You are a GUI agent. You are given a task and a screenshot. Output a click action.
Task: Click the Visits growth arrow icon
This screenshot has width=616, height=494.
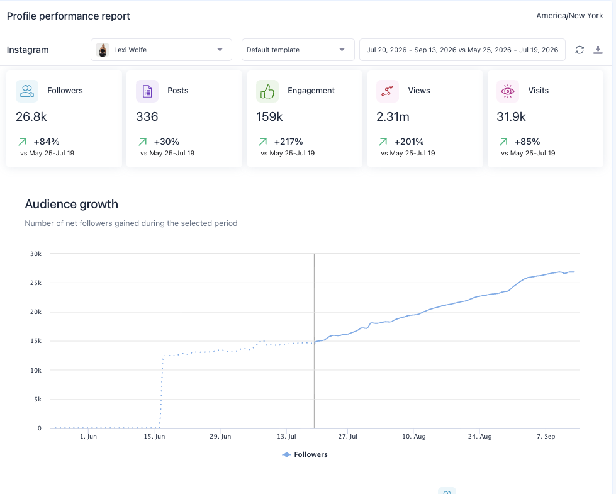[503, 142]
